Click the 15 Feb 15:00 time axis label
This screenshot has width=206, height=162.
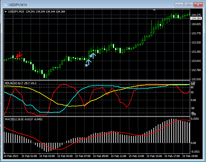pos(154,156)
